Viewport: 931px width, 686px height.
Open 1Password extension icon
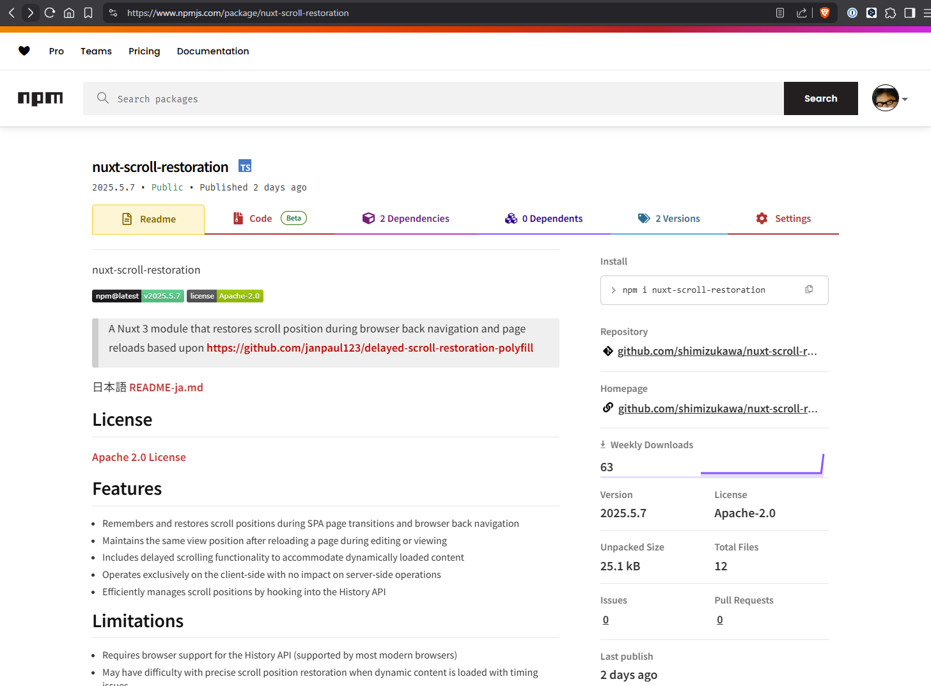852,13
